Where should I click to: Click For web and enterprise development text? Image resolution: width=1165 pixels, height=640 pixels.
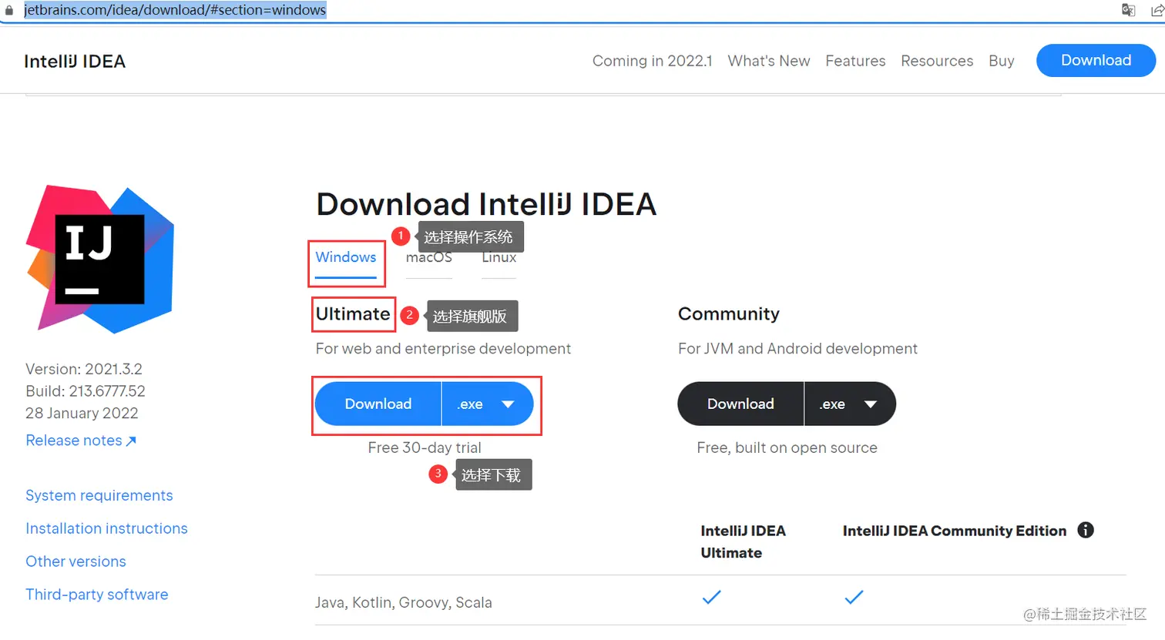point(443,349)
